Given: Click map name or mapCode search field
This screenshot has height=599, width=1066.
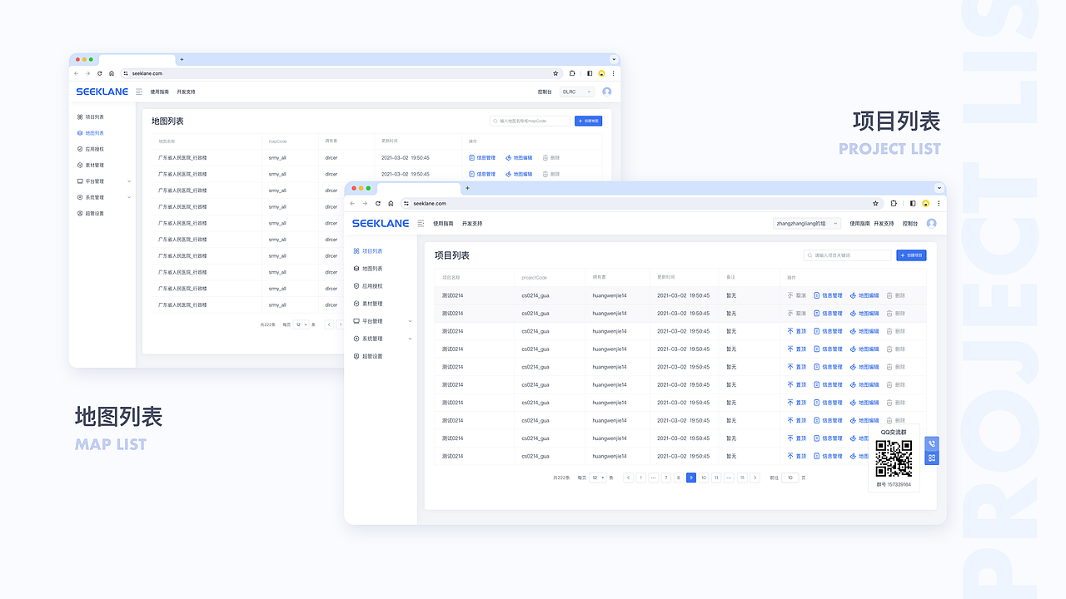Looking at the screenshot, I should 531,121.
